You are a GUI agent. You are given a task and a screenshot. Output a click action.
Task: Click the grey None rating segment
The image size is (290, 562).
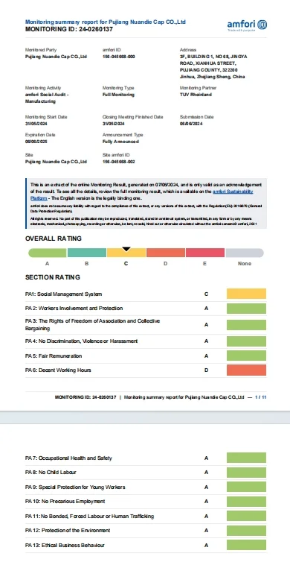(x=245, y=253)
